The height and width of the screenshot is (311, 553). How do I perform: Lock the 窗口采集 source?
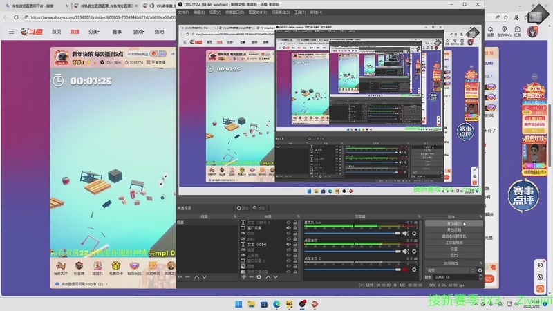click(x=295, y=228)
